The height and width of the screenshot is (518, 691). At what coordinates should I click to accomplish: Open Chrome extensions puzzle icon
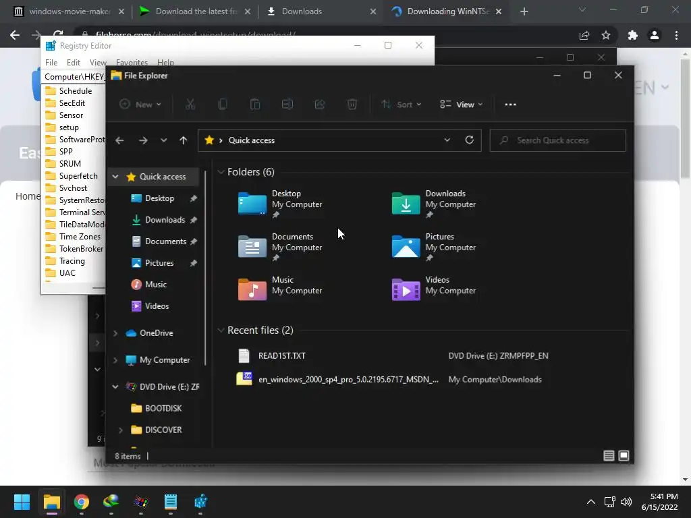point(633,35)
